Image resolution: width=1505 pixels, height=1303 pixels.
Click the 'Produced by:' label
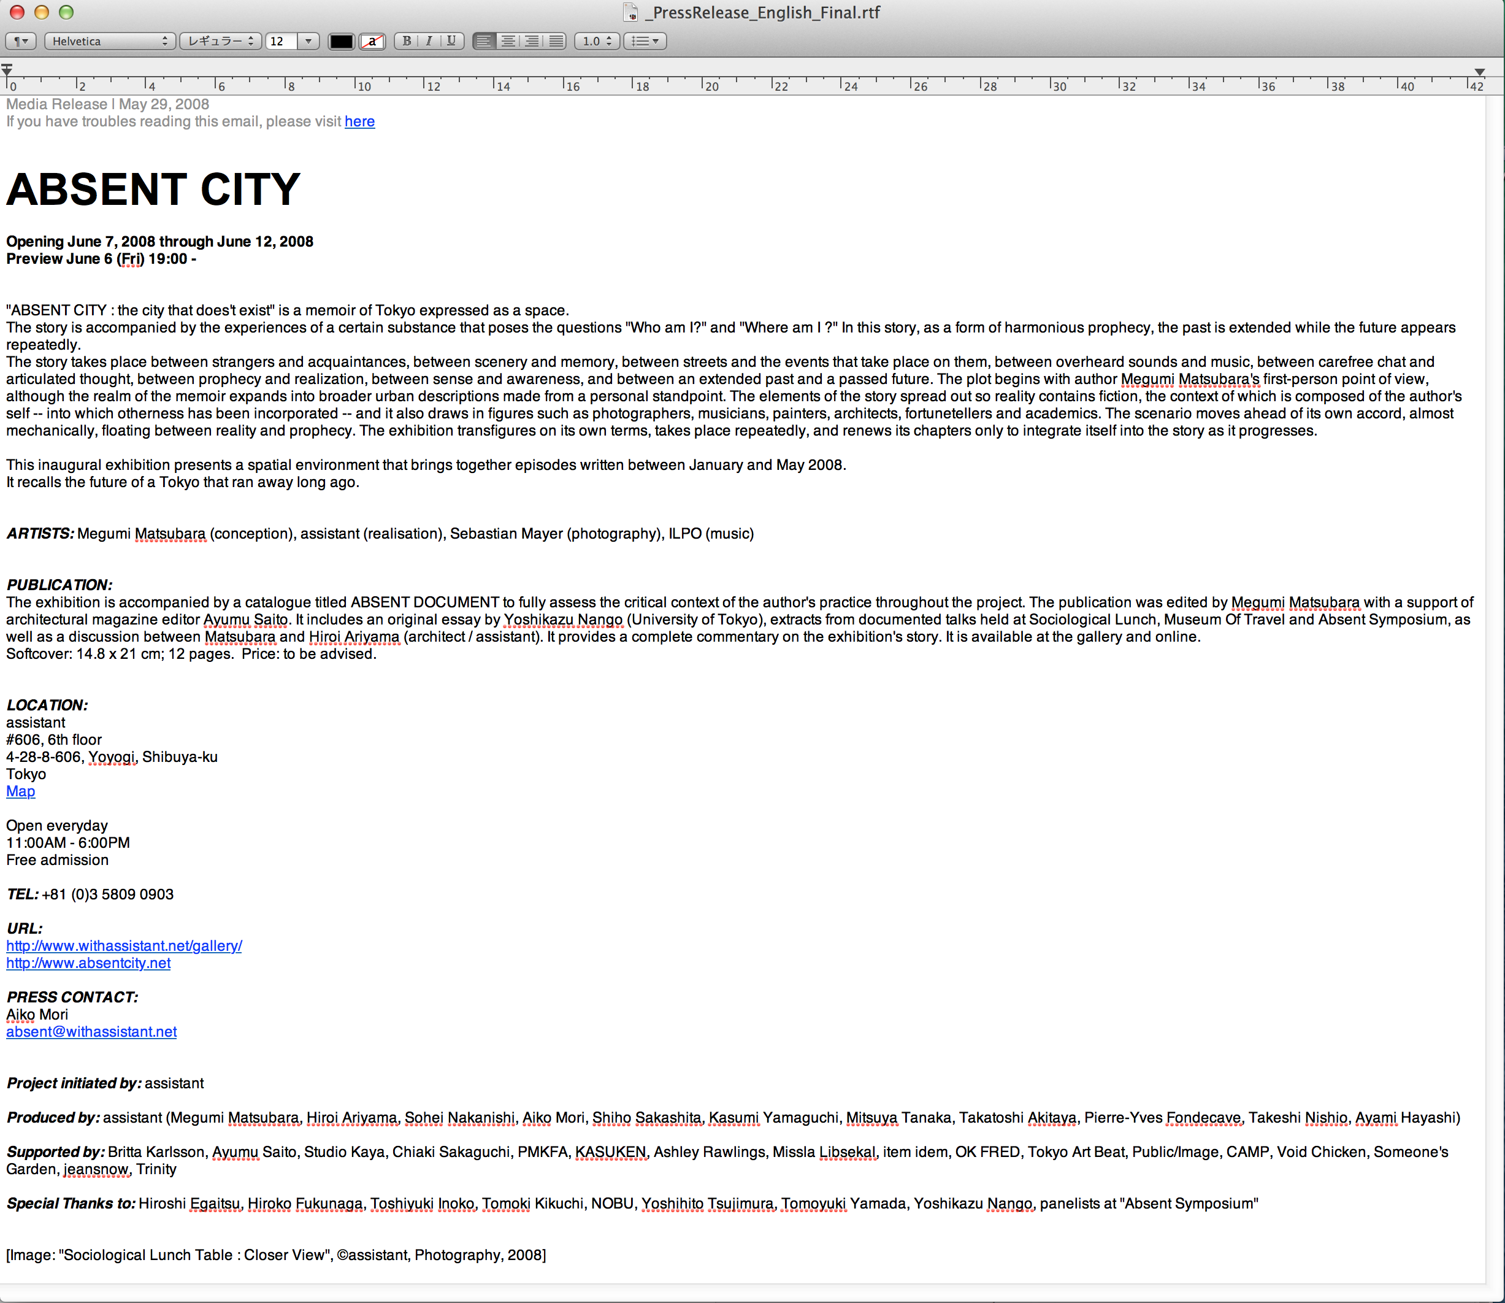coord(53,1118)
